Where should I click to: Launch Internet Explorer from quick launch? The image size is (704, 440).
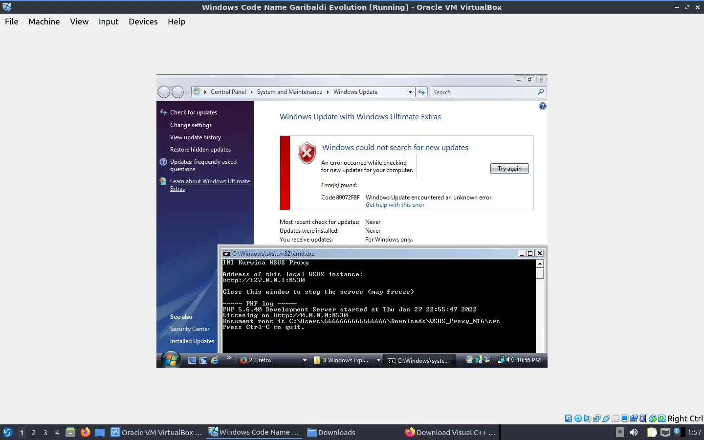click(215, 360)
